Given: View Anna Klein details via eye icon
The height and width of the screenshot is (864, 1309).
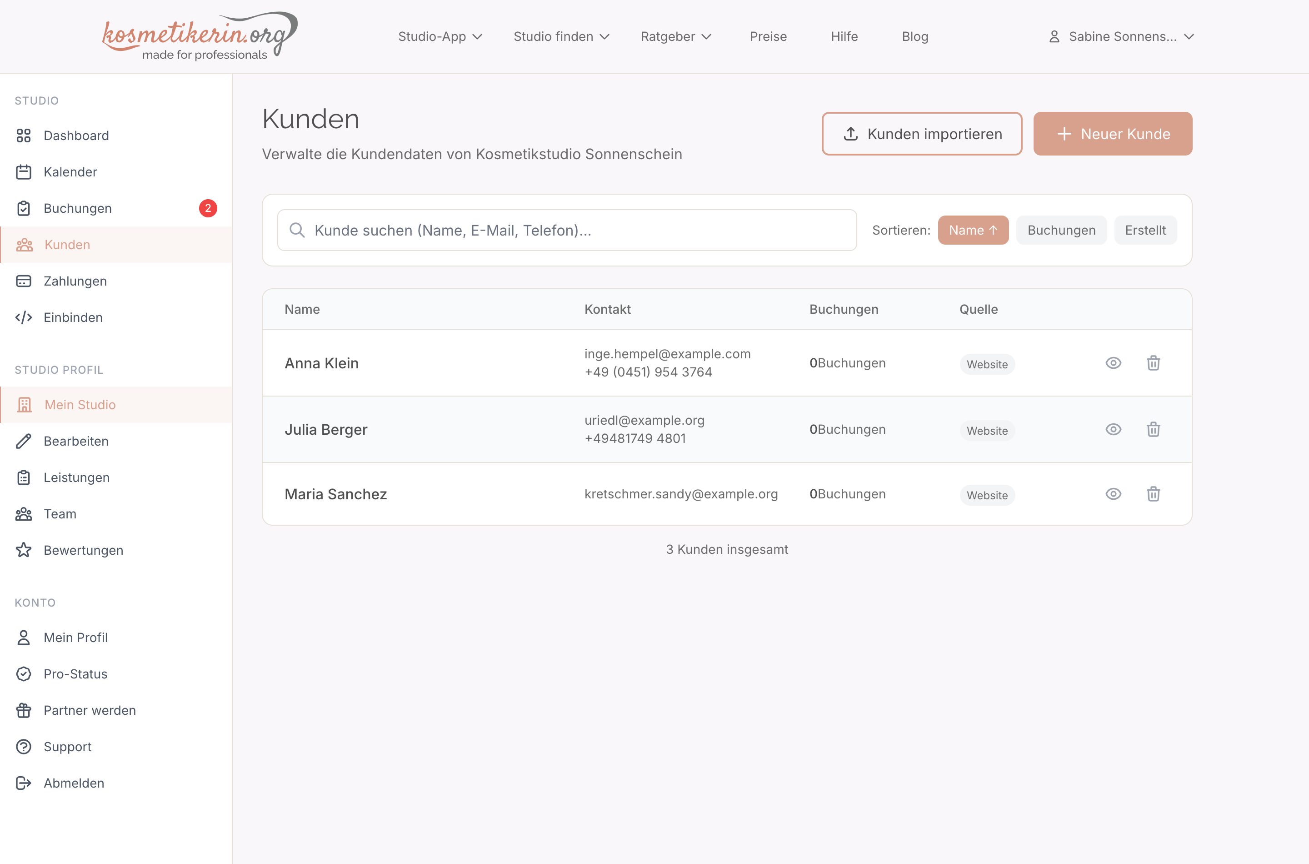Looking at the screenshot, I should pos(1113,362).
